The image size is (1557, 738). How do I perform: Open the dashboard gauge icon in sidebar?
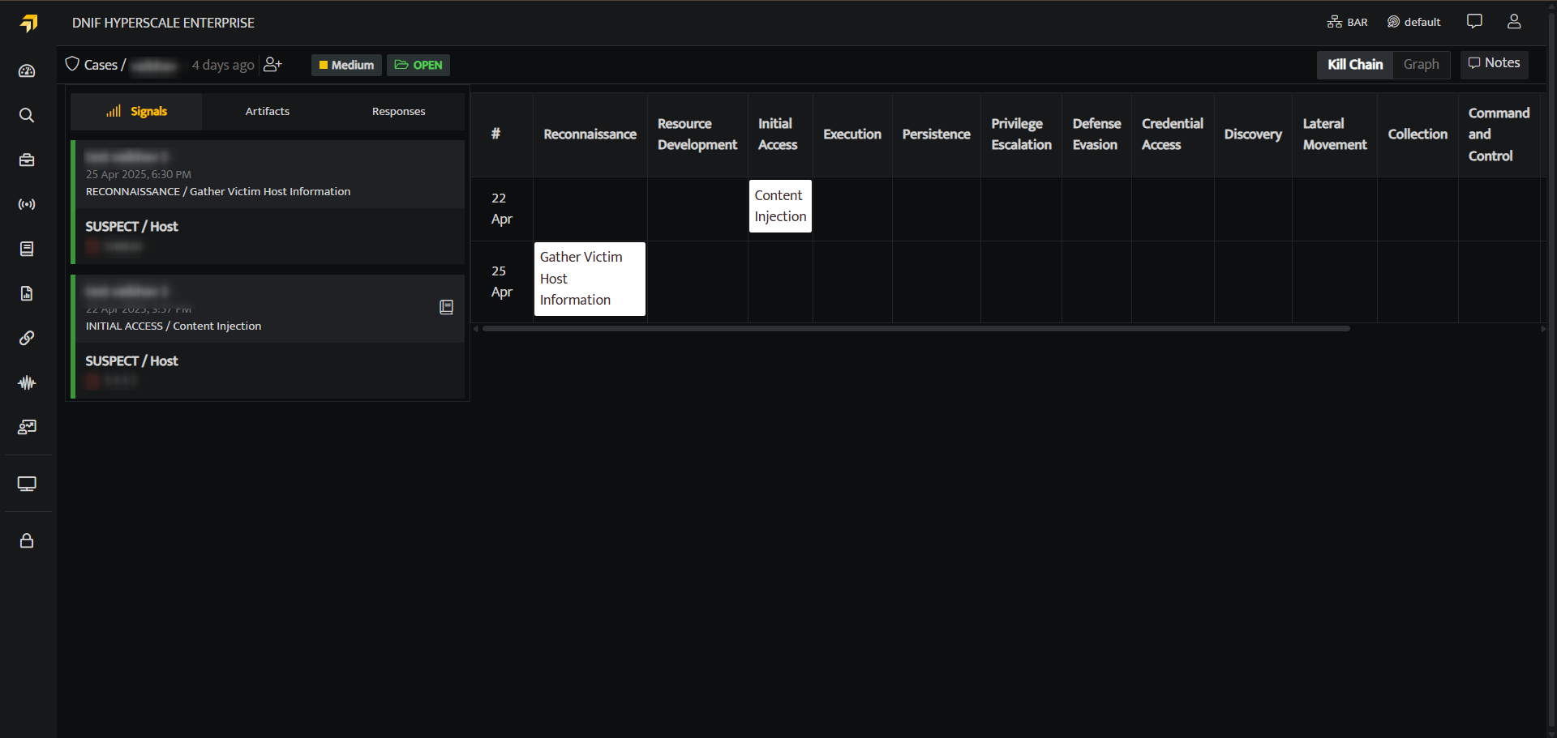27,71
